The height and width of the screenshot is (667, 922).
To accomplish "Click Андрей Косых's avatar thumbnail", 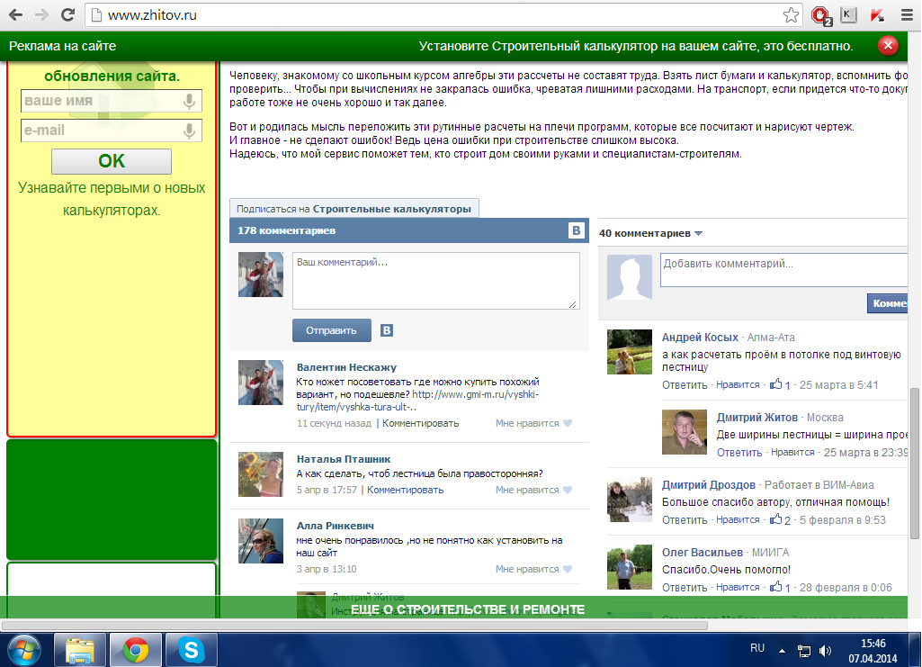I will 629,352.
